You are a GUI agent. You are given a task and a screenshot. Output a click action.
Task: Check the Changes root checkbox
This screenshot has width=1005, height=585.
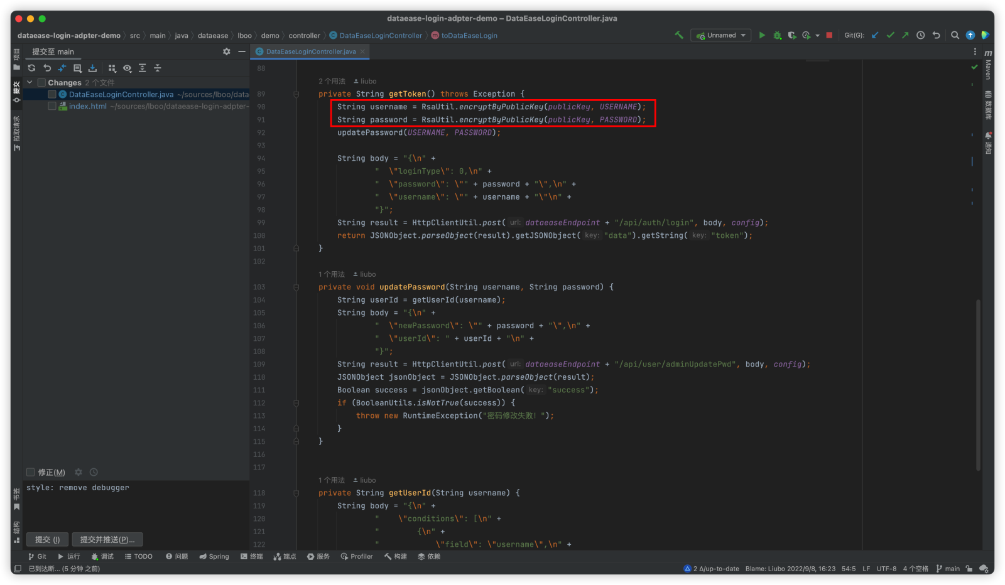click(41, 82)
